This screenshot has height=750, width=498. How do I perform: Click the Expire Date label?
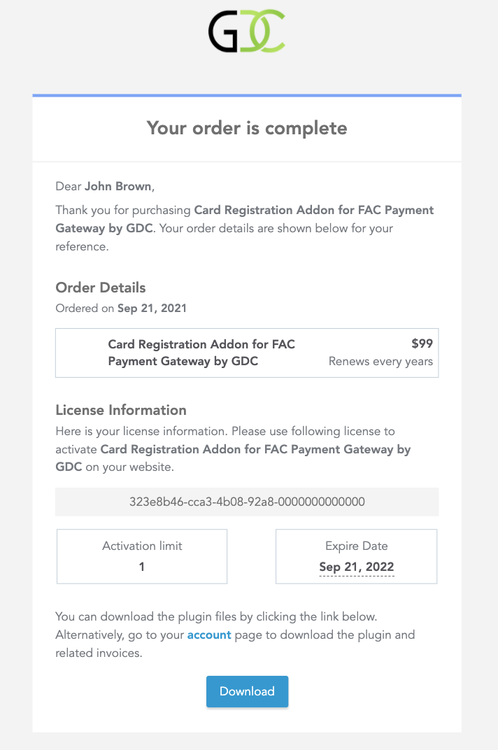[357, 546]
